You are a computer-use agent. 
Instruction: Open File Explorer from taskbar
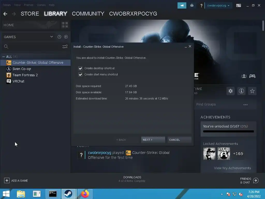21,194
